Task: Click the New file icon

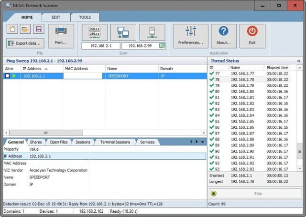Action: (12, 29)
